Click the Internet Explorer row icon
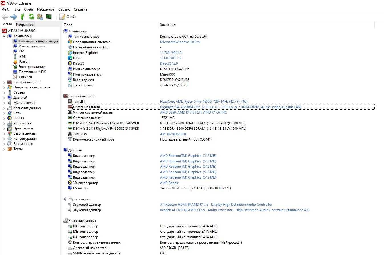Image resolution: width=384 pixels, height=255 pixels. pos(70,53)
